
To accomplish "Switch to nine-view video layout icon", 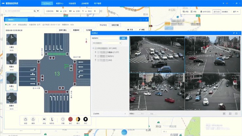I will point(236,114).
